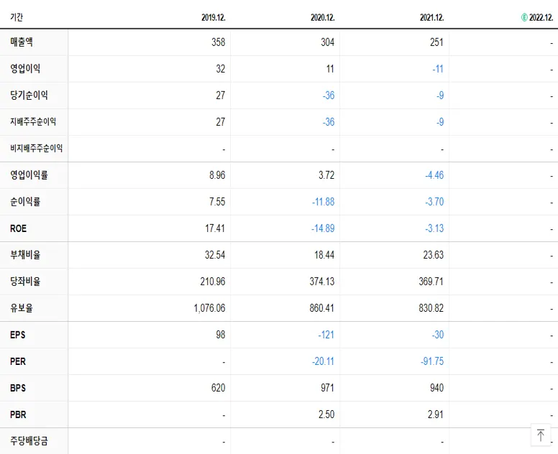Click the 부채비율 value 23.63
The width and height of the screenshot is (558, 454).
[434, 255]
